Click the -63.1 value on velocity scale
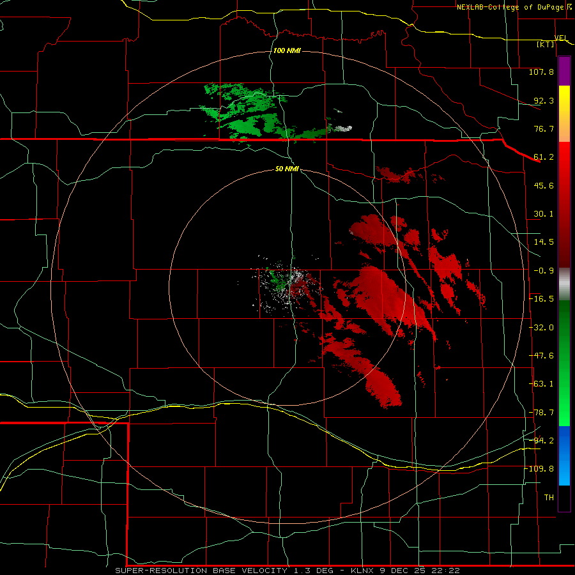 pos(541,384)
